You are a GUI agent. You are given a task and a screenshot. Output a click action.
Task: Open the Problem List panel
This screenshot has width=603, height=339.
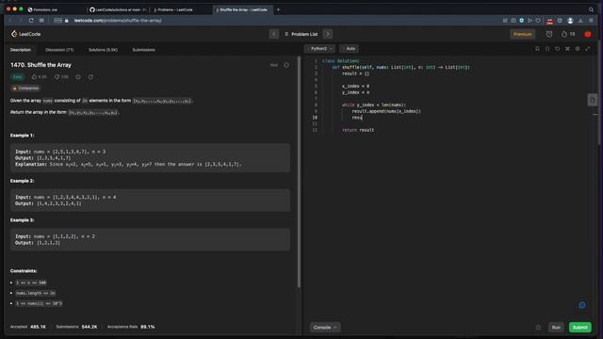(x=301, y=34)
